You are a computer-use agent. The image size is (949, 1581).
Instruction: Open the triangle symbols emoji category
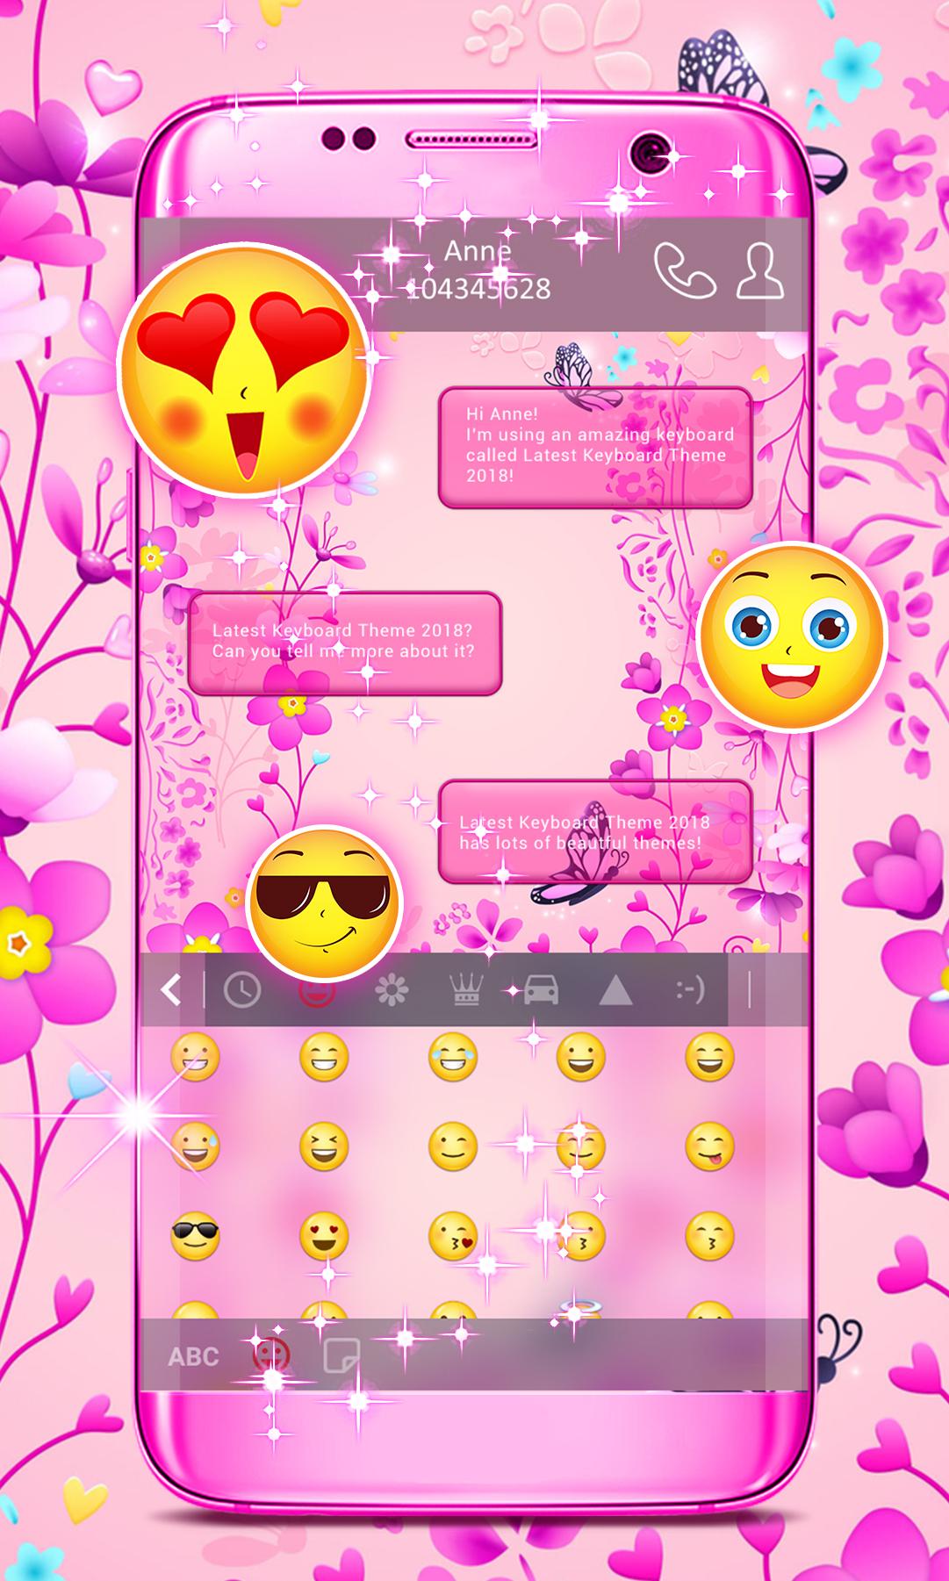tap(615, 990)
